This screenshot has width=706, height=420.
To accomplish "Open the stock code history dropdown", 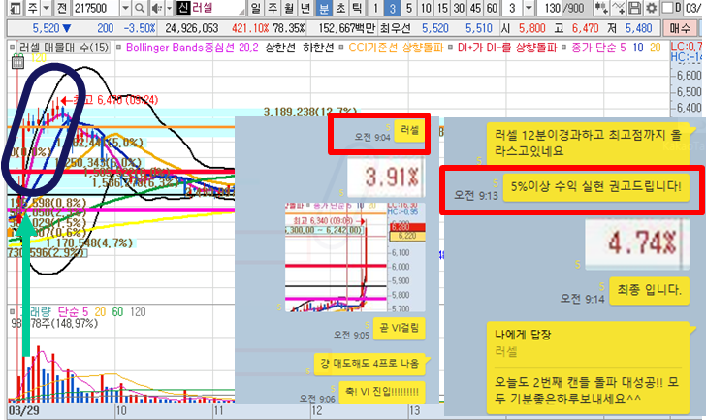I will pyautogui.click(x=126, y=8).
